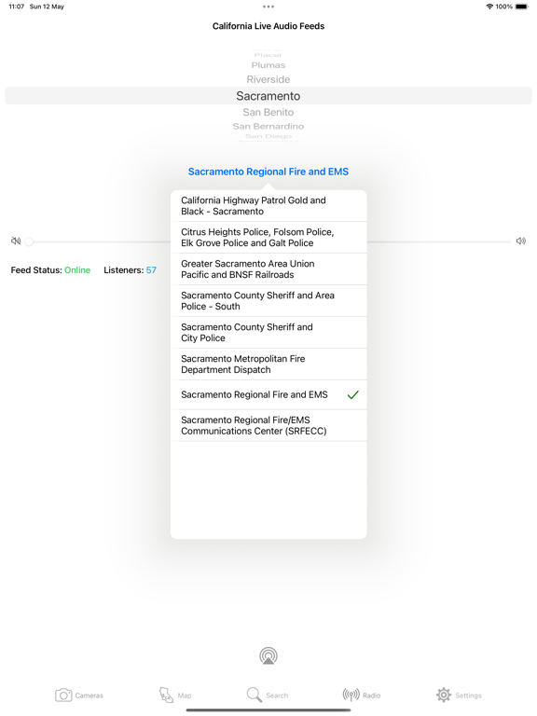Open the Sacramento Regional Fire and EMS dropdown
The image size is (537, 716).
[268, 172]
